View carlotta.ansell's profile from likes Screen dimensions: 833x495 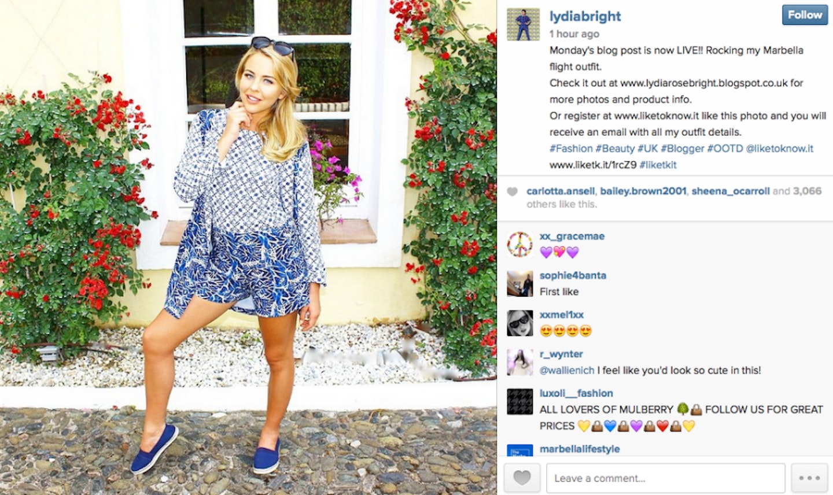tap(560, 191)
